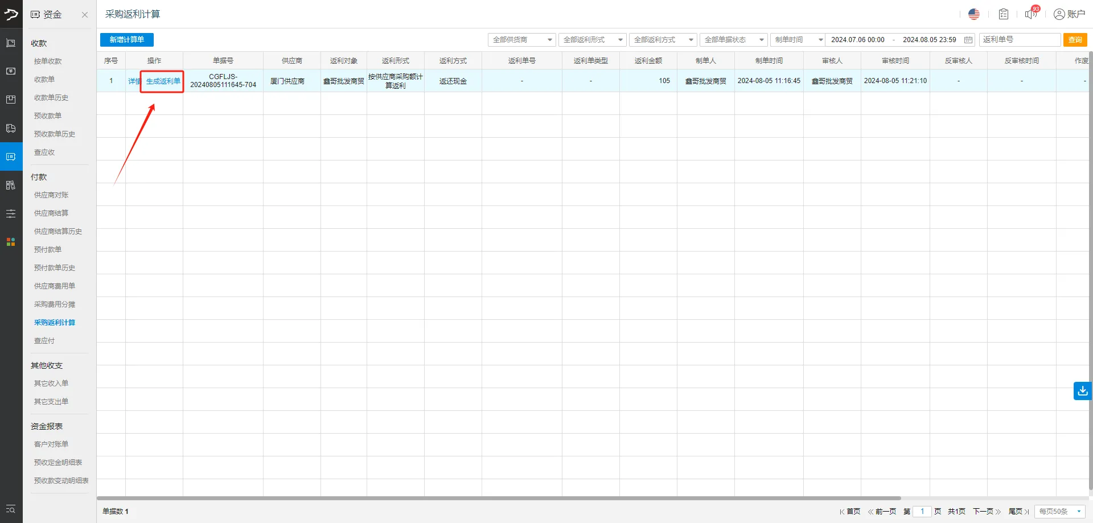Expand the 全部供货商 dropdown
The height and width of the screenshot is (523, 1093).
click(x=521, y=40)
